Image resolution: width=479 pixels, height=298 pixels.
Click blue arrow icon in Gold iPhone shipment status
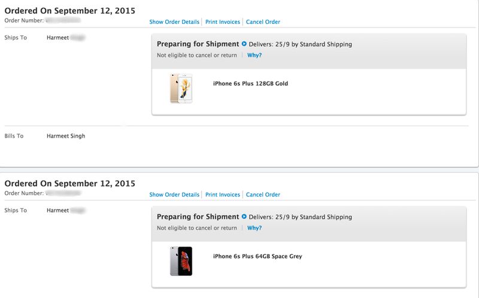(x=244, y=44)
